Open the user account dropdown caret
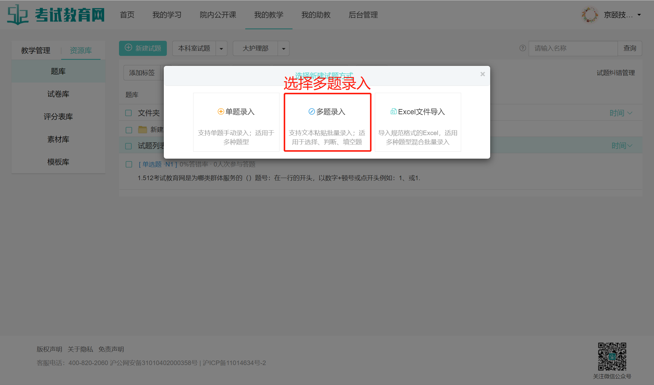The height and width of the screenshot is (385, 654). pyautogui.click(x=639, y=15)
